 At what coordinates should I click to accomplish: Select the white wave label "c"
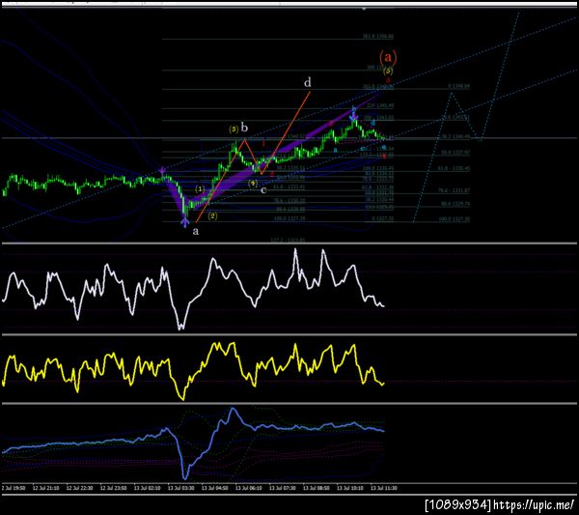(x=263, y=190)
